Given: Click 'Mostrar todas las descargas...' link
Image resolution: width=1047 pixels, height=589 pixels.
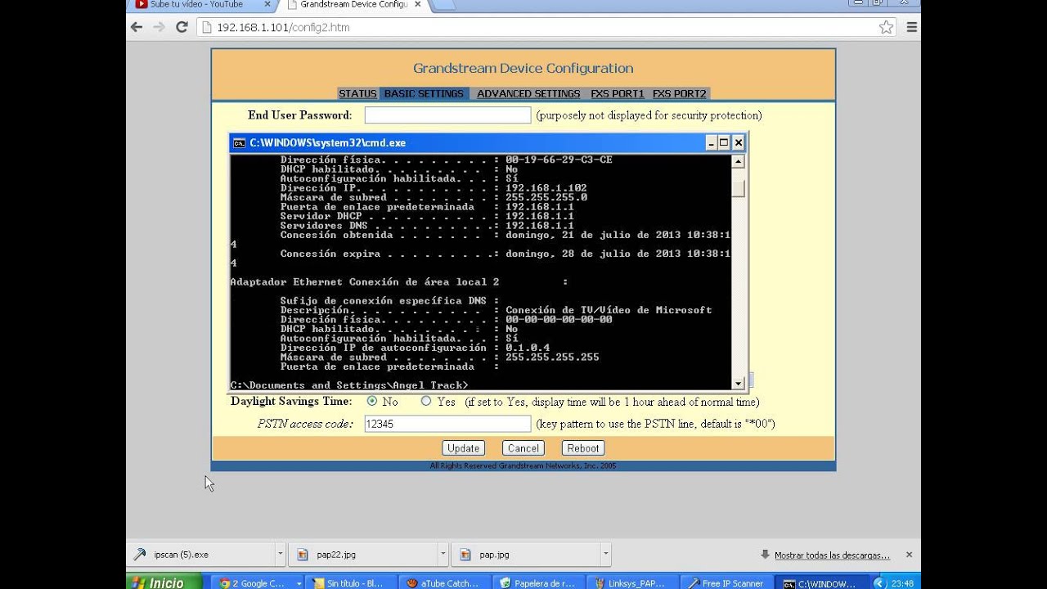Looking at the screenshot, I should pyautogui.click(x=832, y=555).
